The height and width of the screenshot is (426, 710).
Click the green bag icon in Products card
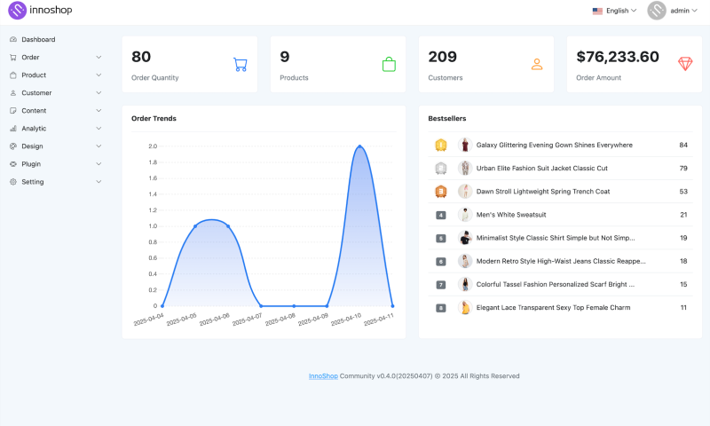[389, 64]
